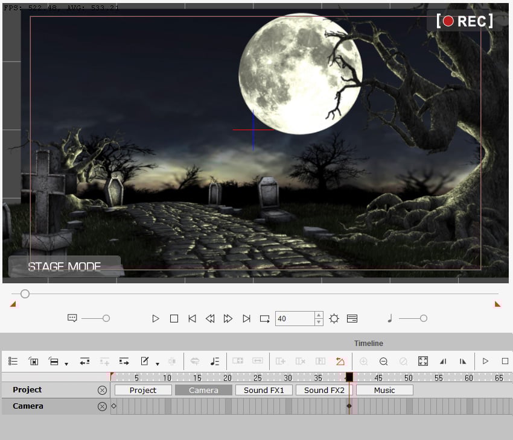The image size is (513, 440).
Task: Select the Sound FX1 timeline tab
Action: [264, 390]
